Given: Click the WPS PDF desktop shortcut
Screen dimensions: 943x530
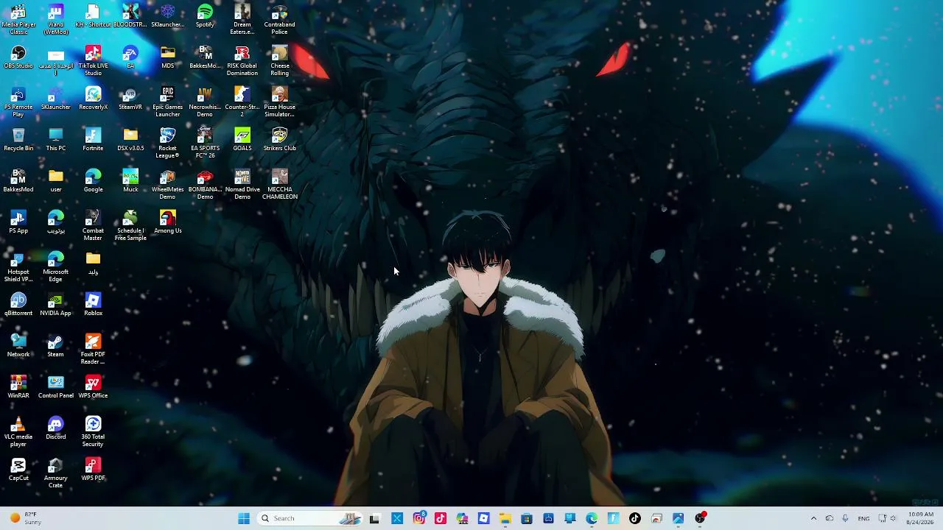Looking at the screenshot, I should coord(93,470).
